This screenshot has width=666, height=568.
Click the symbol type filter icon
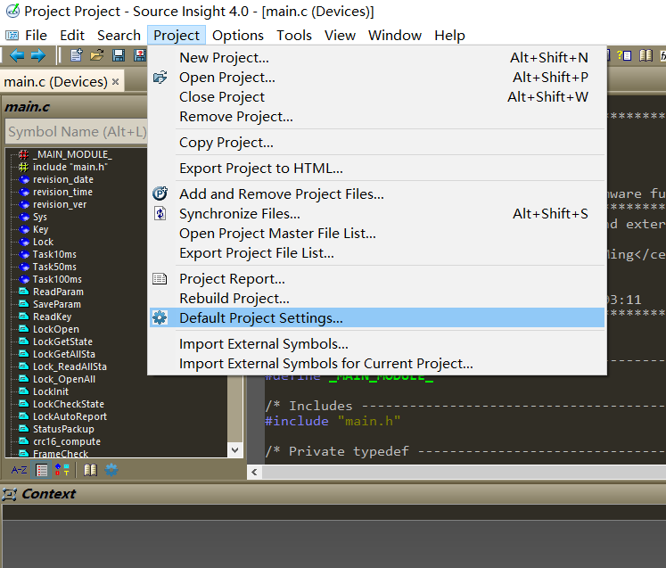coord(62,470)
